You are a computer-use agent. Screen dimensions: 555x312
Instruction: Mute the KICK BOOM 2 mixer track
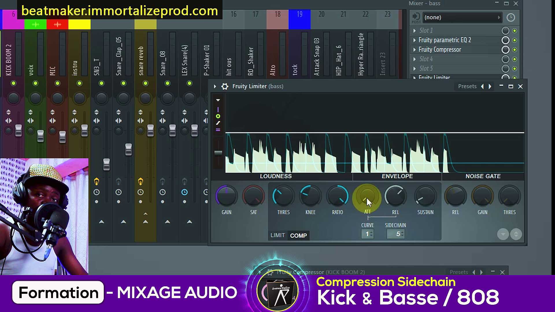click(13, 83)
